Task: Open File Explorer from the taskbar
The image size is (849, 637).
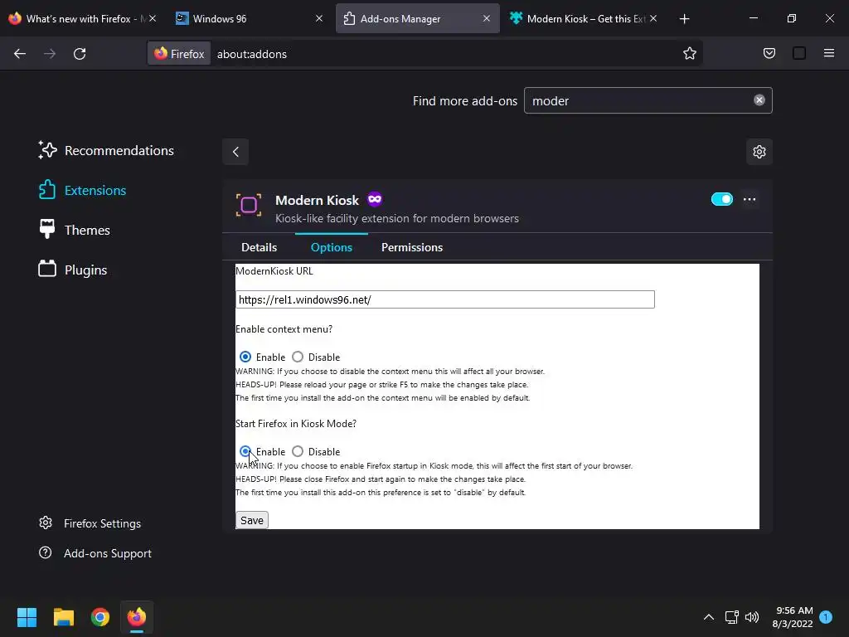Action: click(63, 617)
